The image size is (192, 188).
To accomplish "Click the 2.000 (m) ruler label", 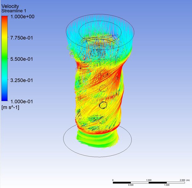I will pyautogui.click(x=185, y=180).
